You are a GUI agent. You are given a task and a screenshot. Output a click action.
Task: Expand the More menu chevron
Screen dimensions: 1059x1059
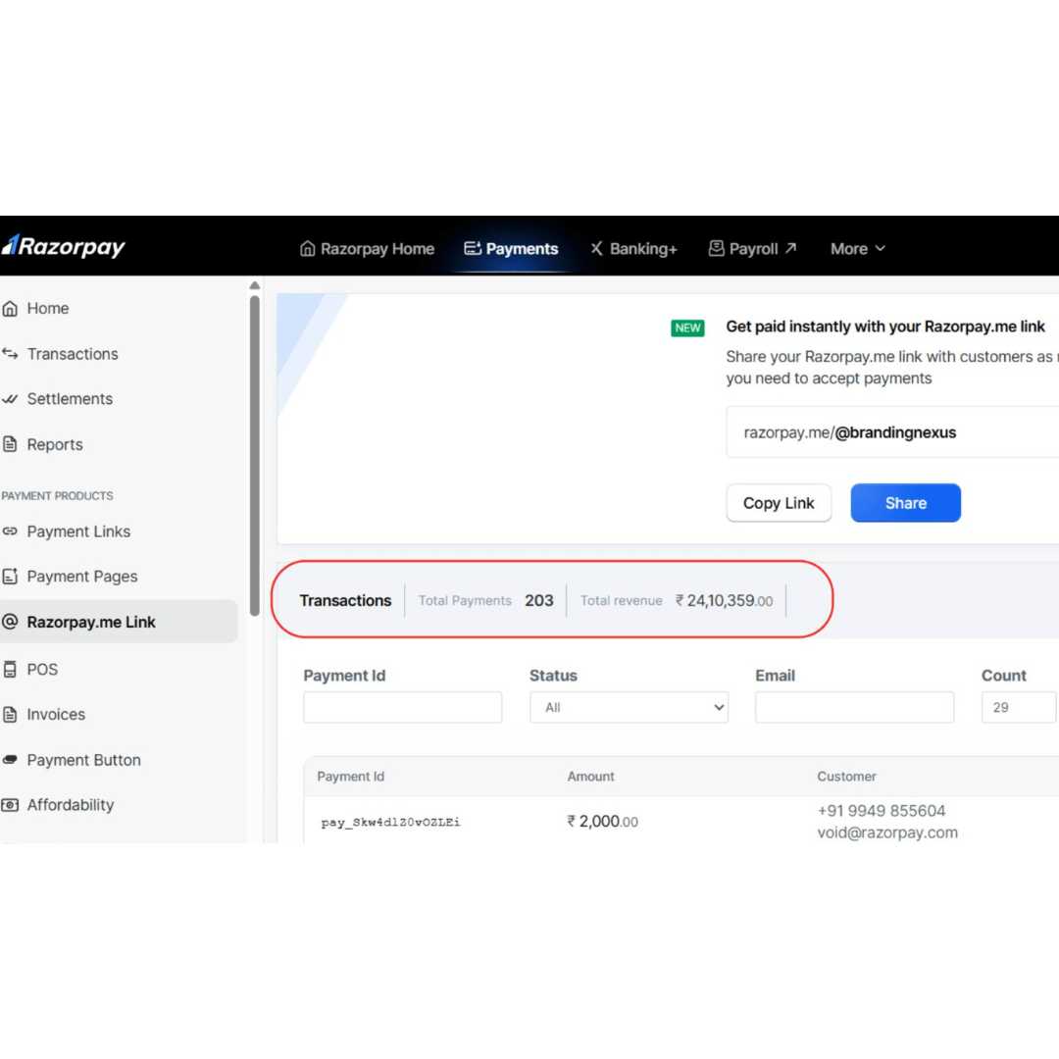coord(880,248)
